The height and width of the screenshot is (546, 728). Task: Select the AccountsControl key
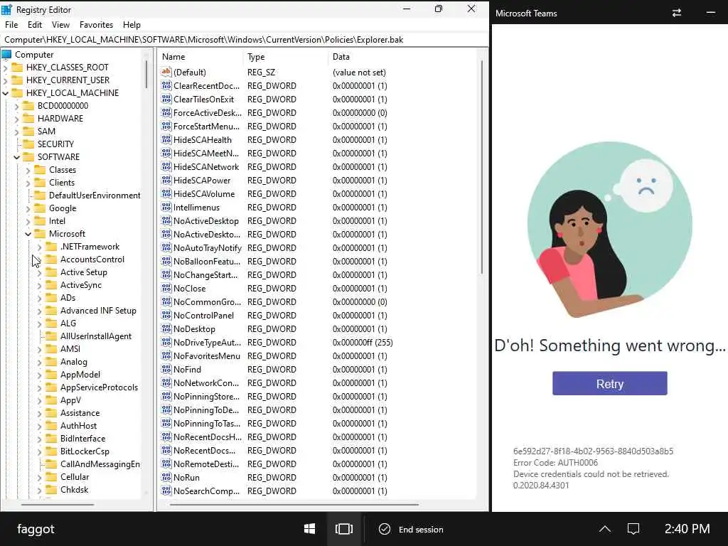point(92,259)
